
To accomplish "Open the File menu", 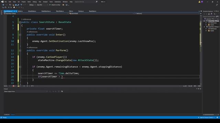I will coord(5,2).
